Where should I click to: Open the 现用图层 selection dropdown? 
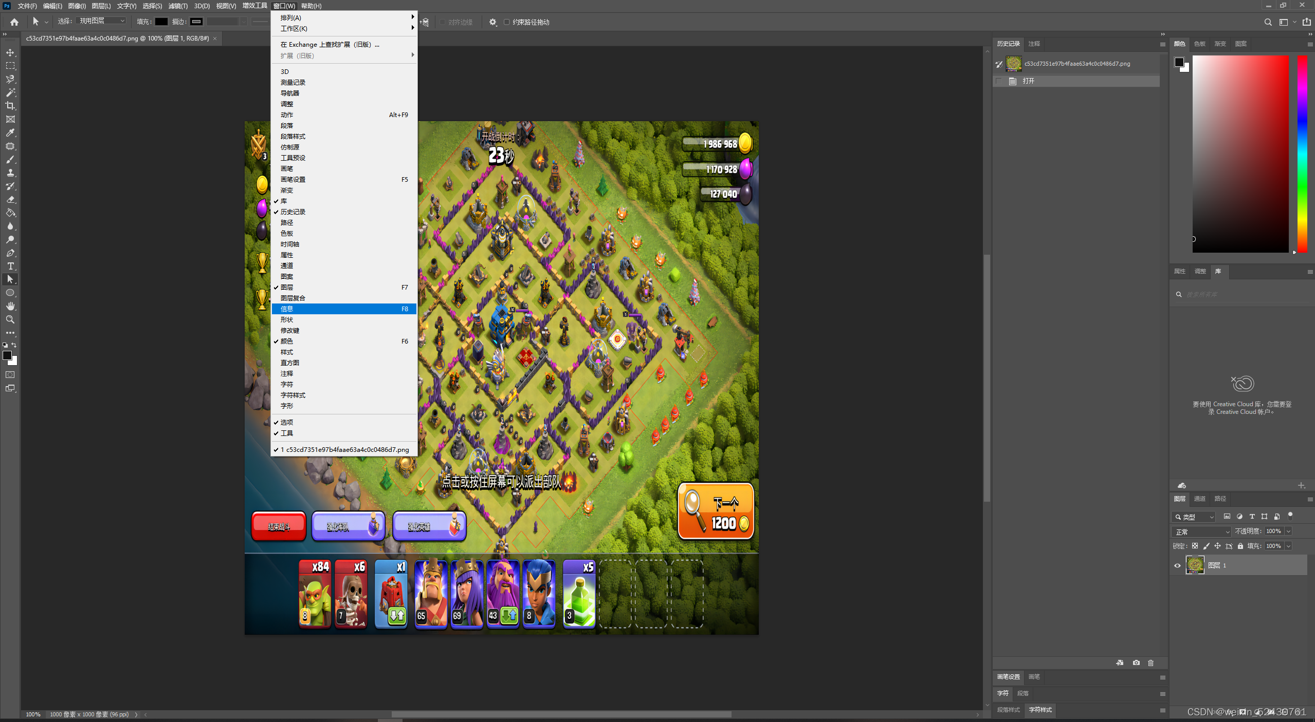coord(102,21)
